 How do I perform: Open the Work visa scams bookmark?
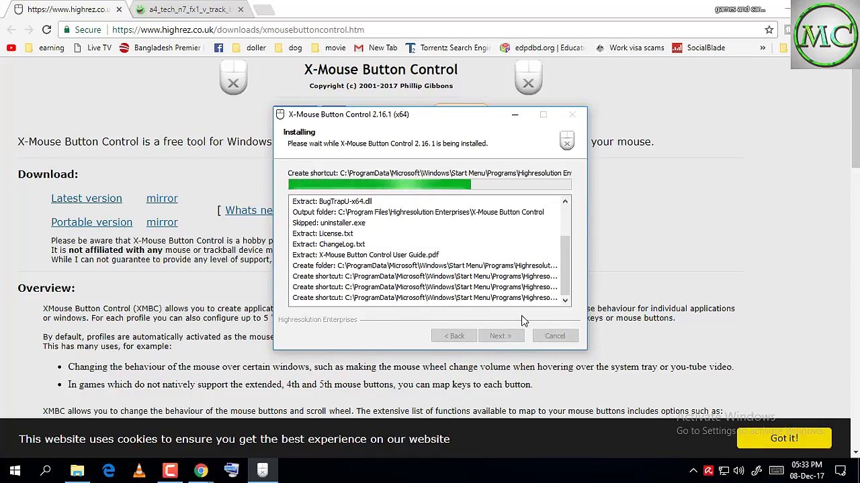[x=630, y=48]
